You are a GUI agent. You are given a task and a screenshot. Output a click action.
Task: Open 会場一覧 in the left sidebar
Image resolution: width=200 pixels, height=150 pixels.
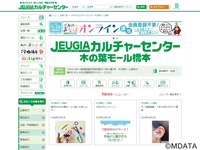(x=32, y=31)
